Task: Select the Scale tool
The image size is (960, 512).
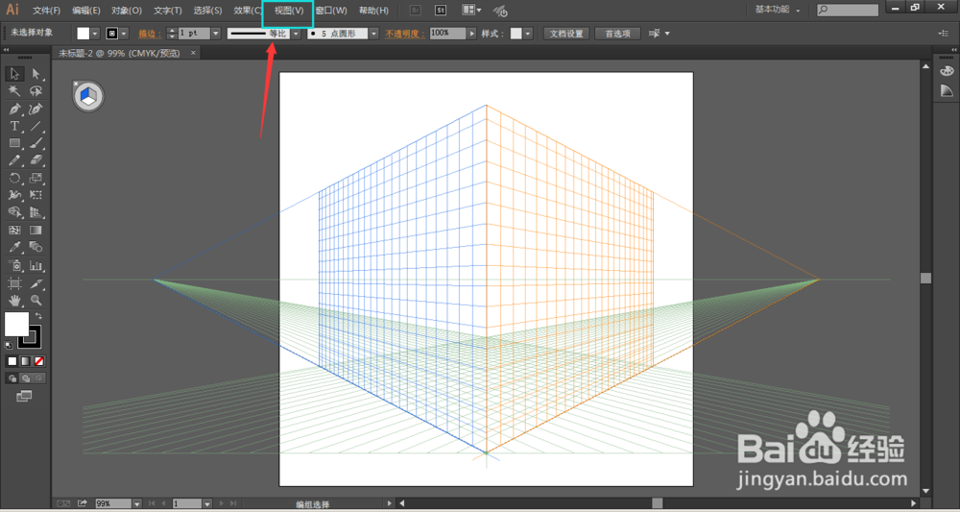Action: 36,179
